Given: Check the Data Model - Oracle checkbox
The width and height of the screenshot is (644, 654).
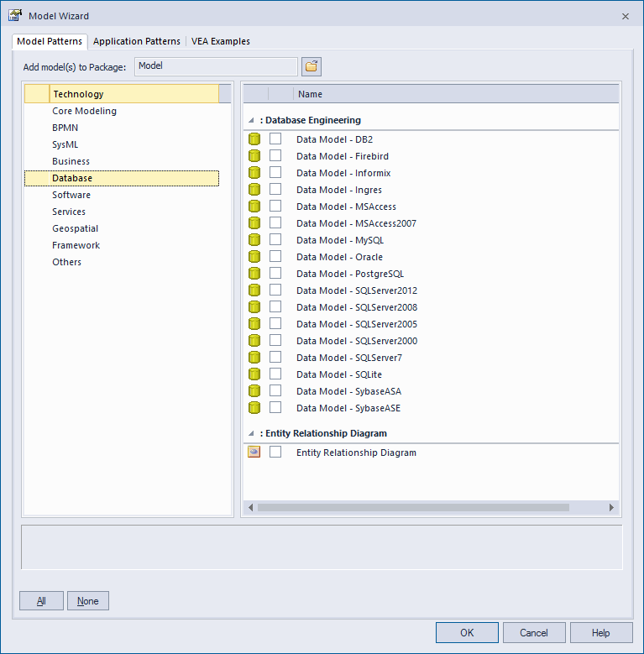Looking at the screenshot, I should (275, 256).
